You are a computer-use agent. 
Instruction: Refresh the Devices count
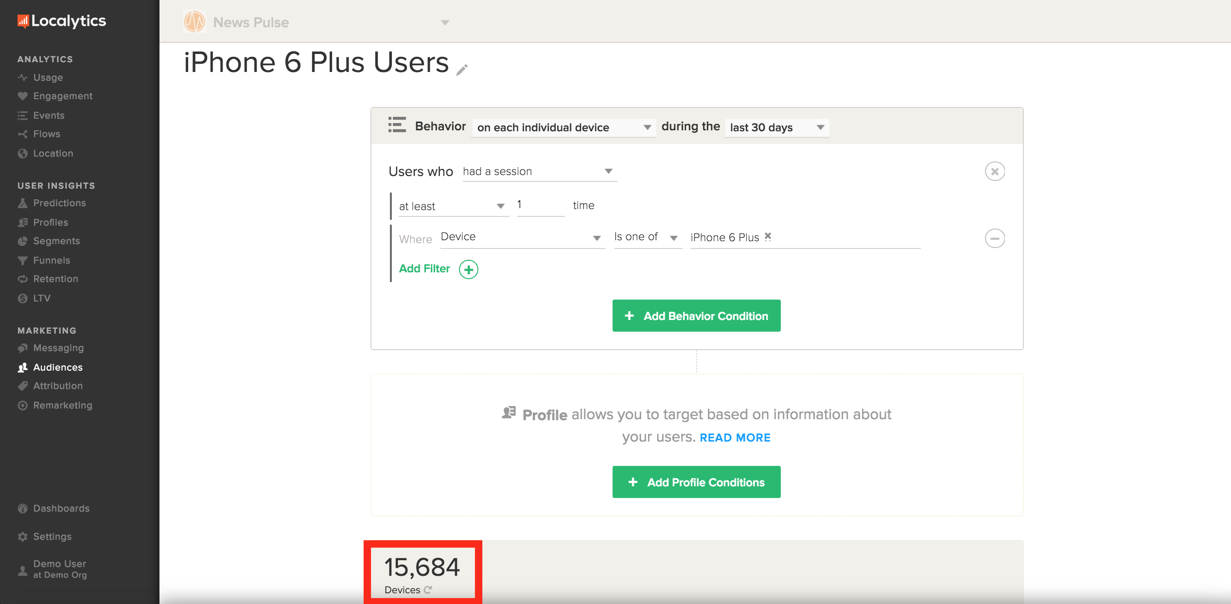[x=428, y=590]
